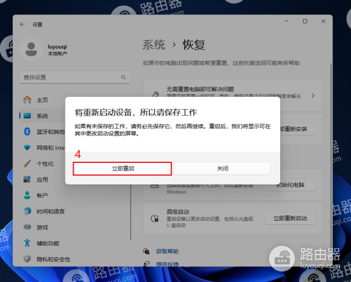
Task: Click 个性化 label in sidebar
Action: (x=45, y=164)
